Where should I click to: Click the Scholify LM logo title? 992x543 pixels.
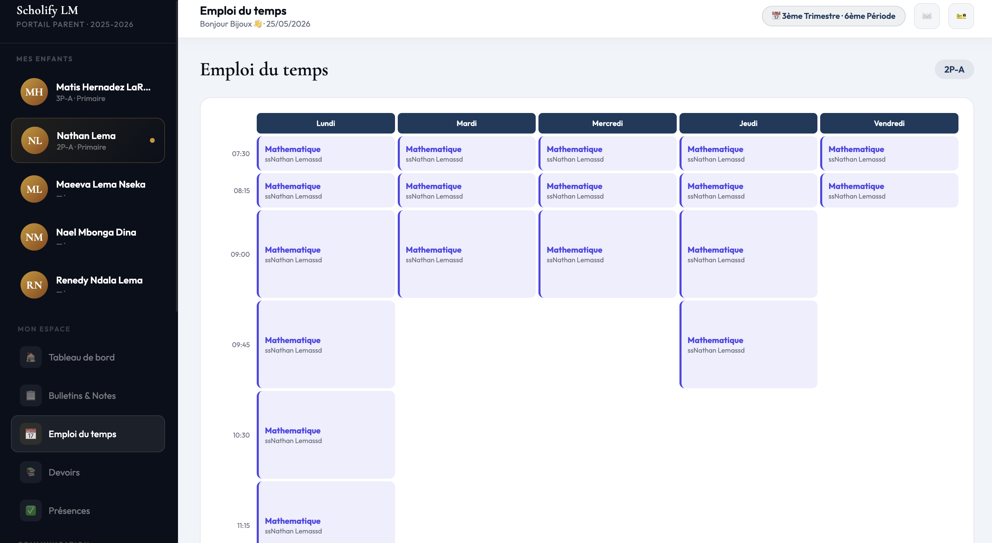(47, 10)
